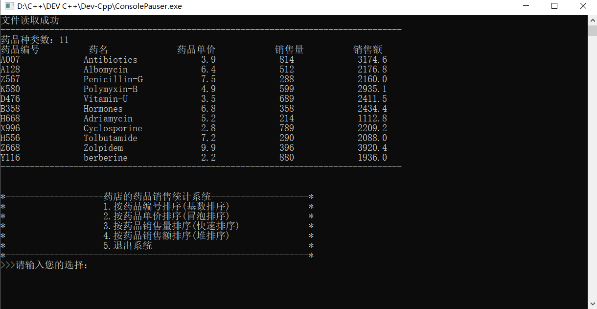
Task: Click sales amount 2434.4
Action: pos(372,109)
